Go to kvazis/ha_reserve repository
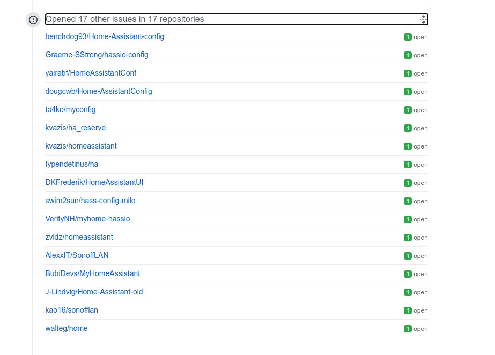Screen dimensions: 495x355 click(x=76, y=128)
